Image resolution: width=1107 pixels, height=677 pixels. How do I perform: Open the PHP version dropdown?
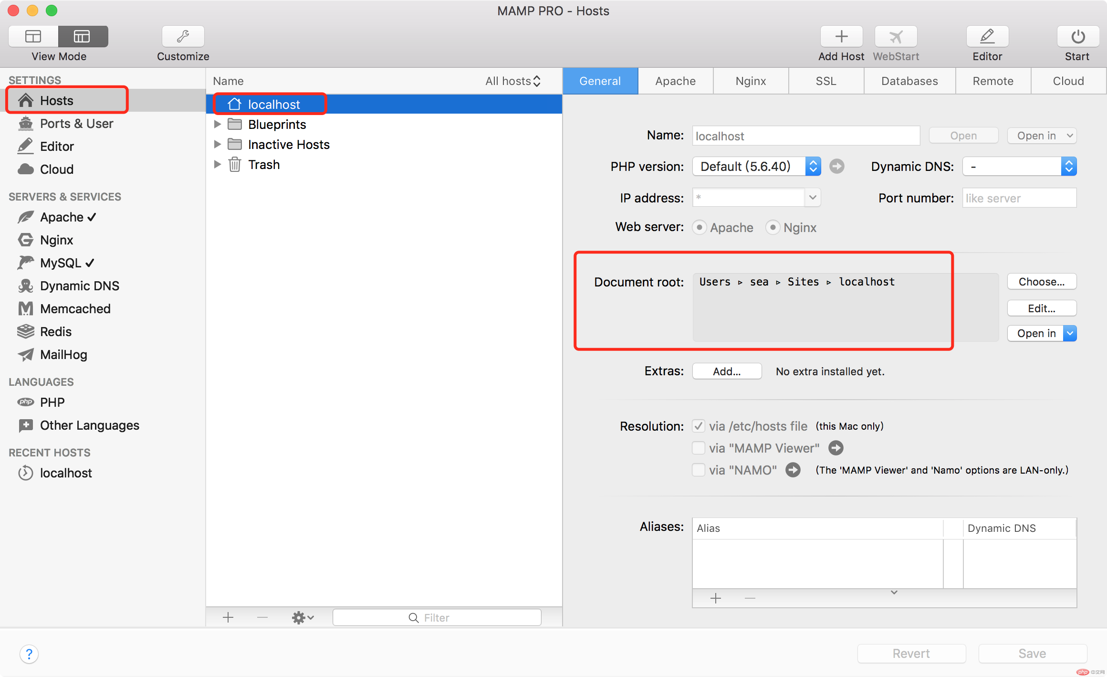point(757,166)
